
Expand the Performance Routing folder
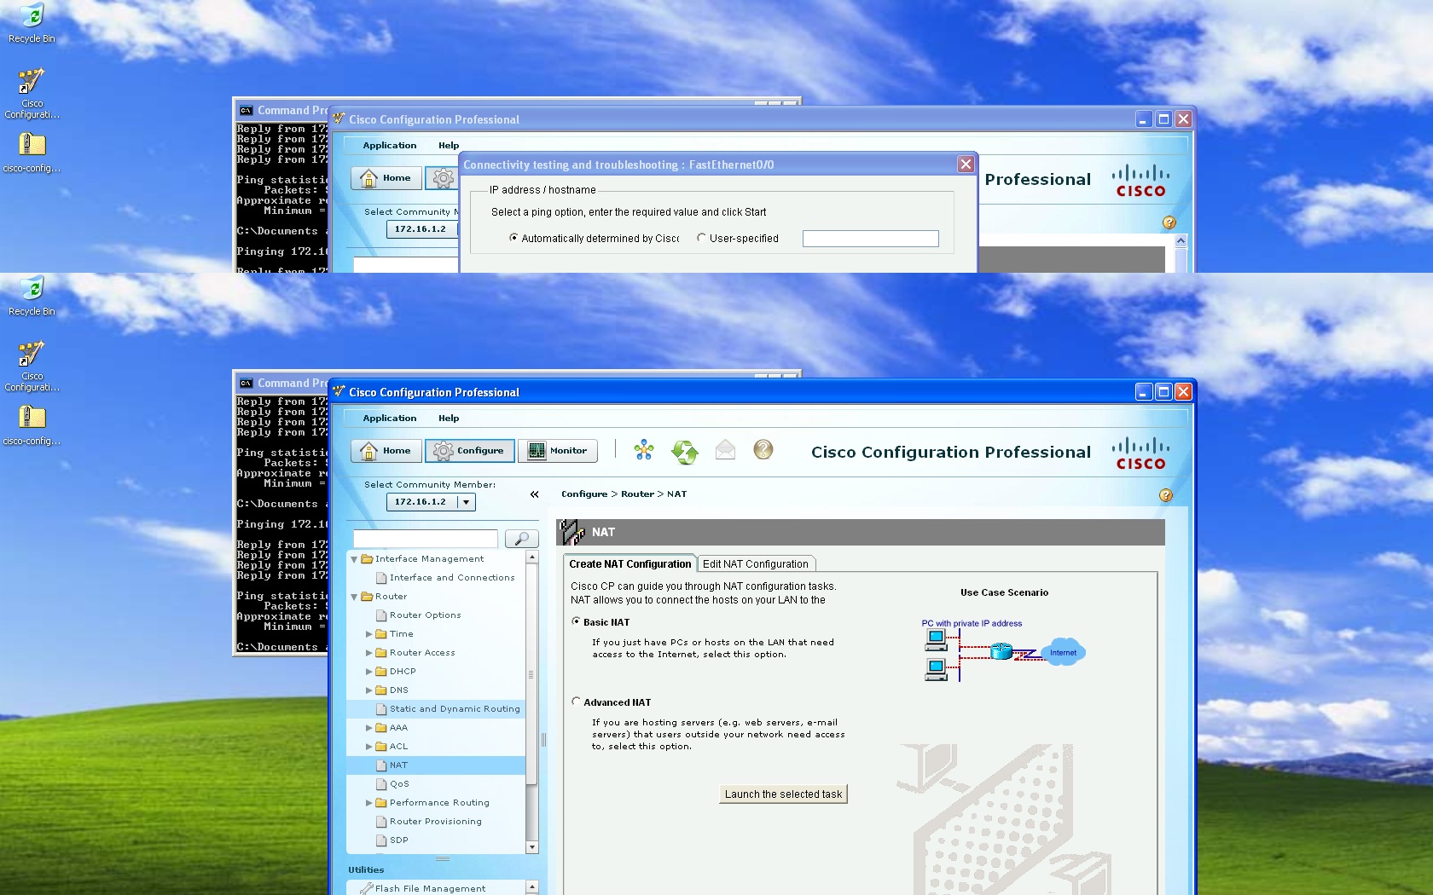(369, 803)
